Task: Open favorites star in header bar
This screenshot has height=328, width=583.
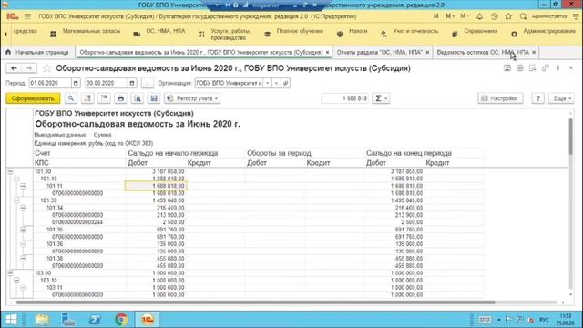Action: pyautogui.click(x=508, y=16)
